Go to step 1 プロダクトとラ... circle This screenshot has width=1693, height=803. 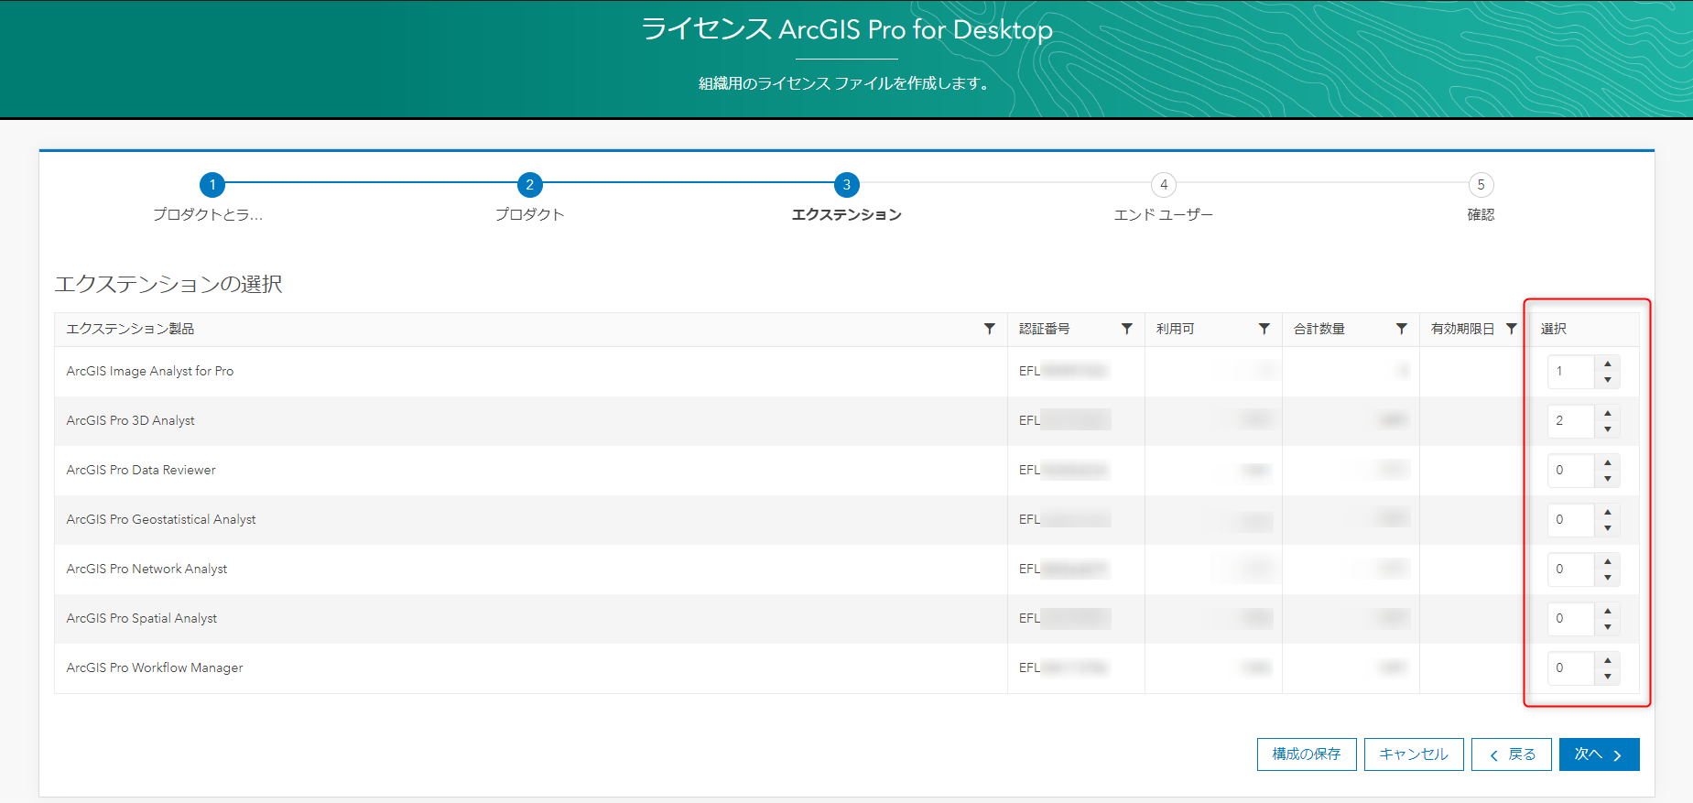pyautogui.click(x=212, y=185)
